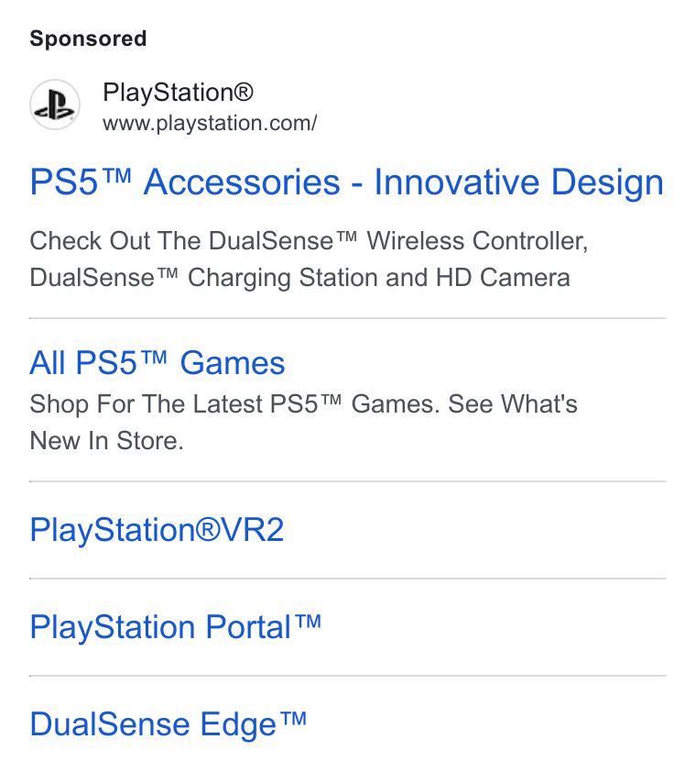Click Innovative Design in the ad headline

519,182
